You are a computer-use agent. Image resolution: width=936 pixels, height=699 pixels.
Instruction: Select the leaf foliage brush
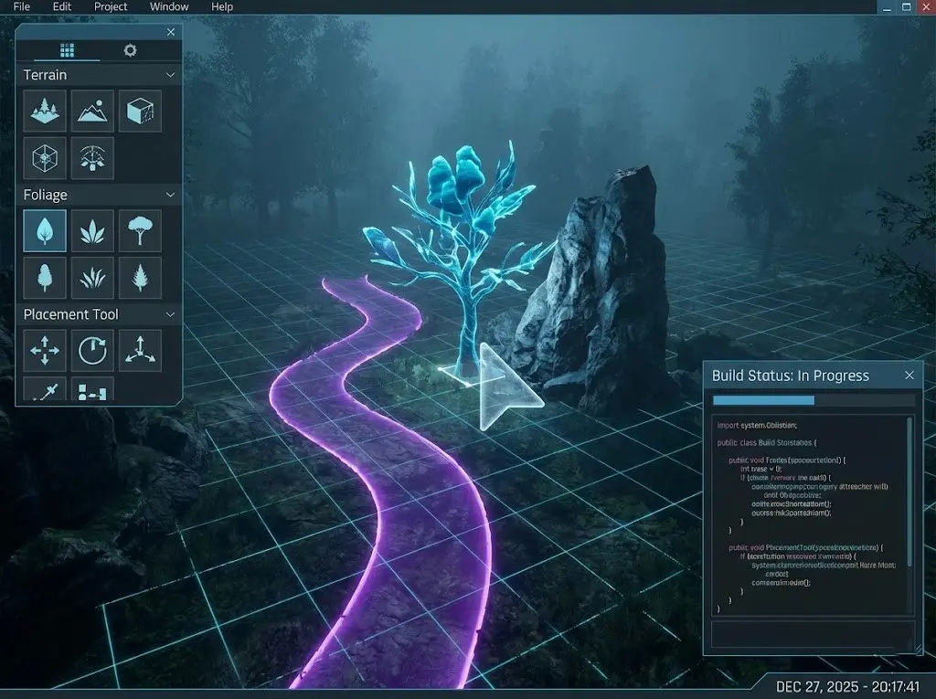pyautogui.click(x=44, y=230)
